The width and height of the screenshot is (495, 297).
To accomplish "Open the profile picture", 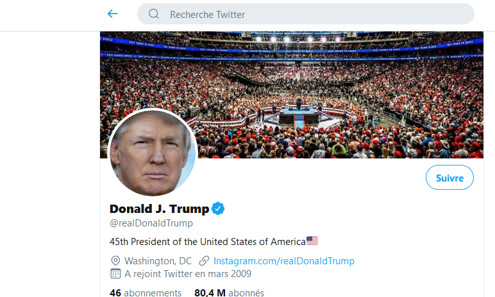I will point(153,153).
